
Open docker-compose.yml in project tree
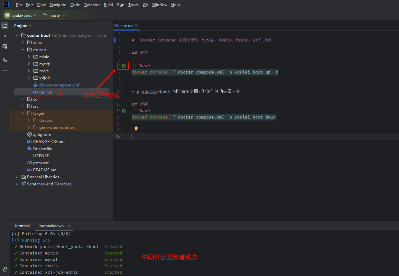pos(59,85)
